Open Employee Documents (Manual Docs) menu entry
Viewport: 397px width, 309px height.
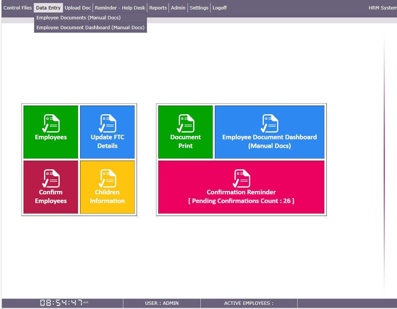pos(79,18)
